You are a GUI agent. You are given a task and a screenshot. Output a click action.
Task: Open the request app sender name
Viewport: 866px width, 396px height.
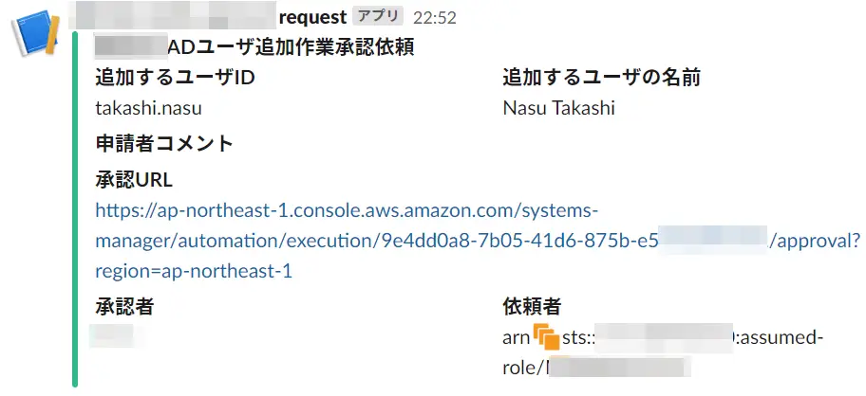312,17
